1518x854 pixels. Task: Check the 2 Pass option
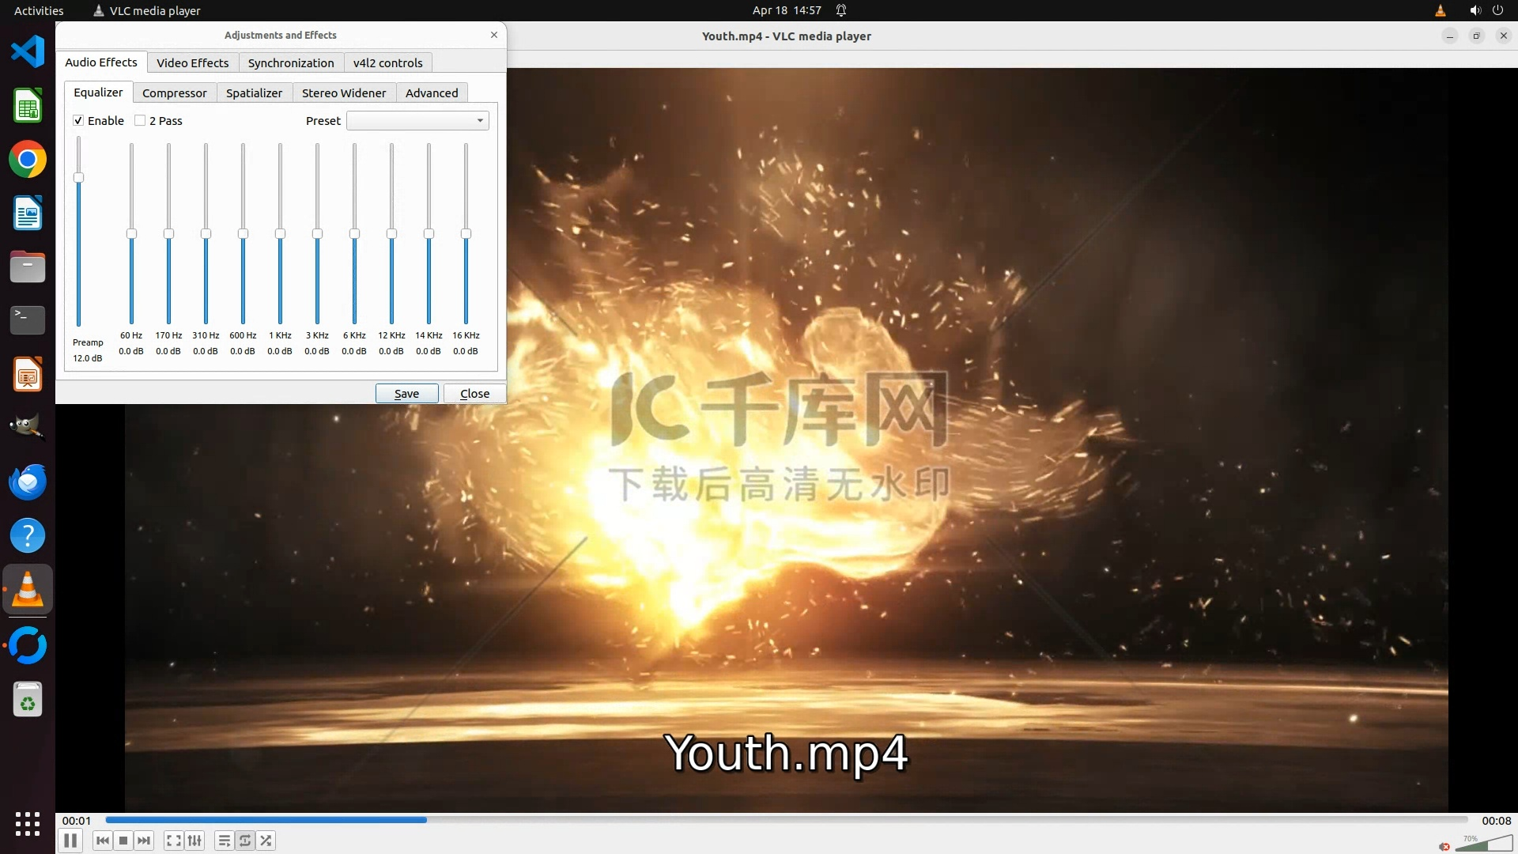[x=140, y=120]
